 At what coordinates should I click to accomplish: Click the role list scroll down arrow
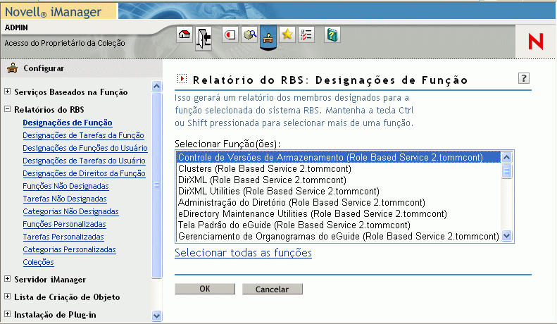506,235
